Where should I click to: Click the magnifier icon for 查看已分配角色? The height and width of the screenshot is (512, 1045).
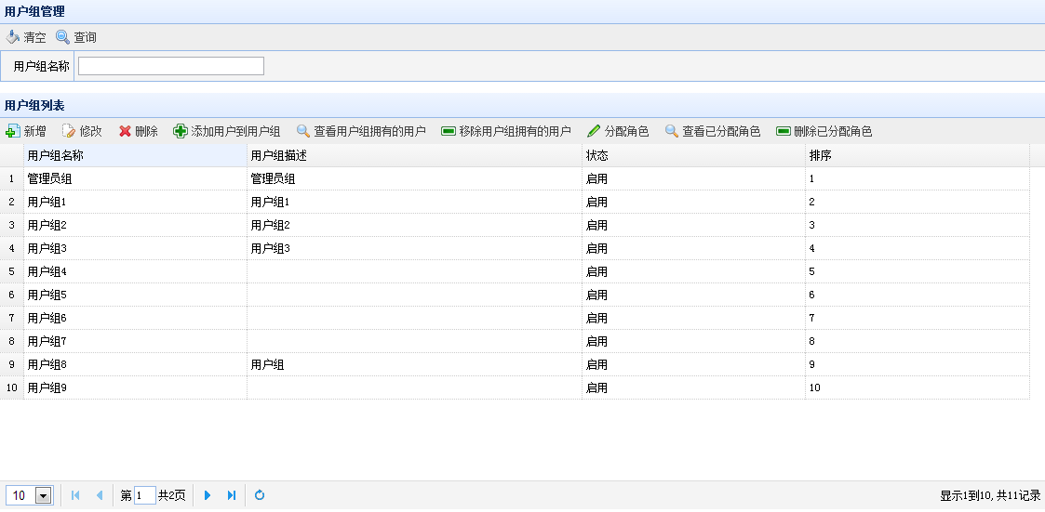(x=672, y=131)
